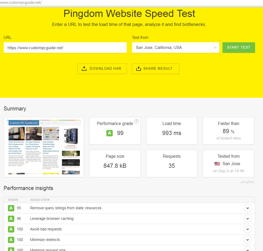Expand the Avoid bad requests row chevron

(247, 229)
